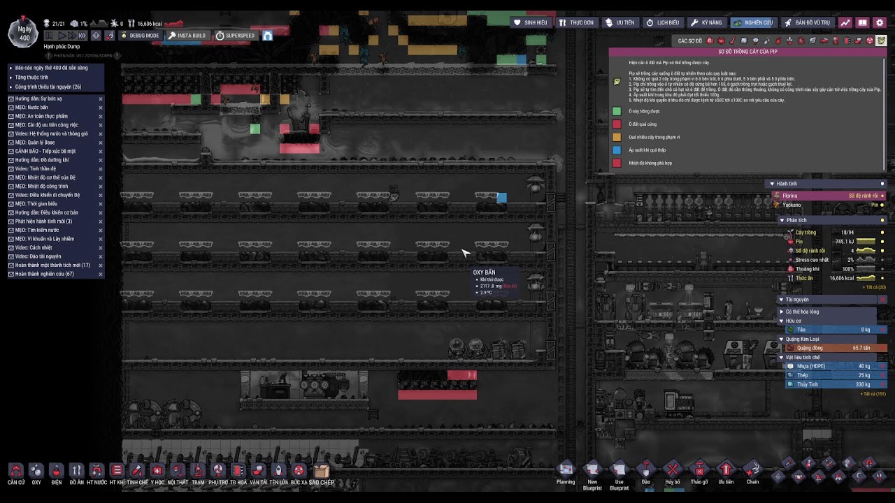Collapse the Tài nguyên section
Viewport: 895px width, 503px height.
[x=782, y=300]
